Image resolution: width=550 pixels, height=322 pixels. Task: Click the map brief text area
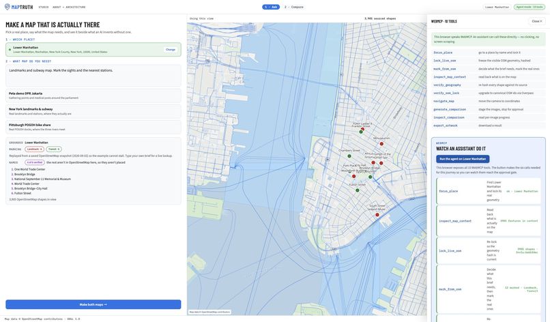coord(93,75)
